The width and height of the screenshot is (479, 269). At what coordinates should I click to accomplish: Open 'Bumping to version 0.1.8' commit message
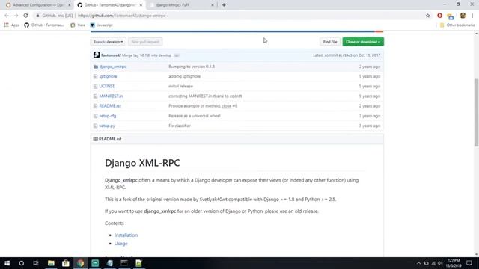click(x=192, y=67)
